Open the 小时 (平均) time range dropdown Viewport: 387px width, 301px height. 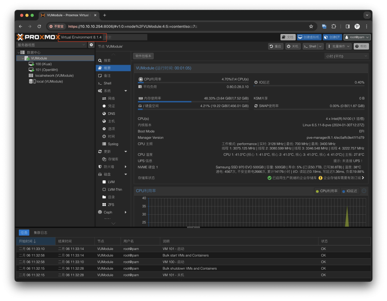[346, 56]
